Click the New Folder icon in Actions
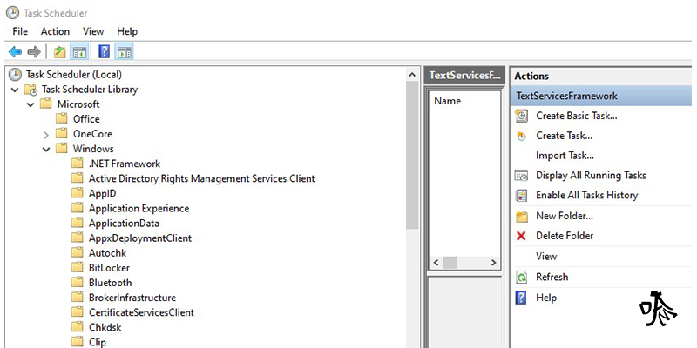Screen dimensions: 697x348 [521, 217]
